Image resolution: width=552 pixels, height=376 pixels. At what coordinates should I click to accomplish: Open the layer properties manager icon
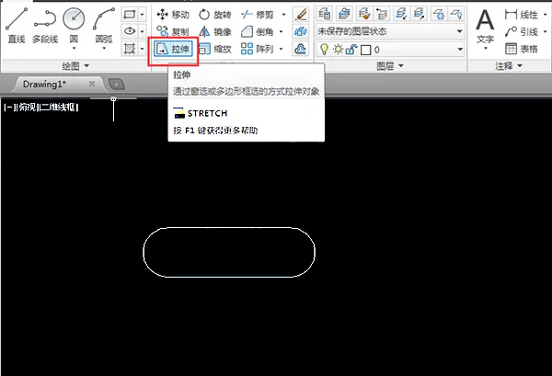pyautogui.click(x=325, y=14)
